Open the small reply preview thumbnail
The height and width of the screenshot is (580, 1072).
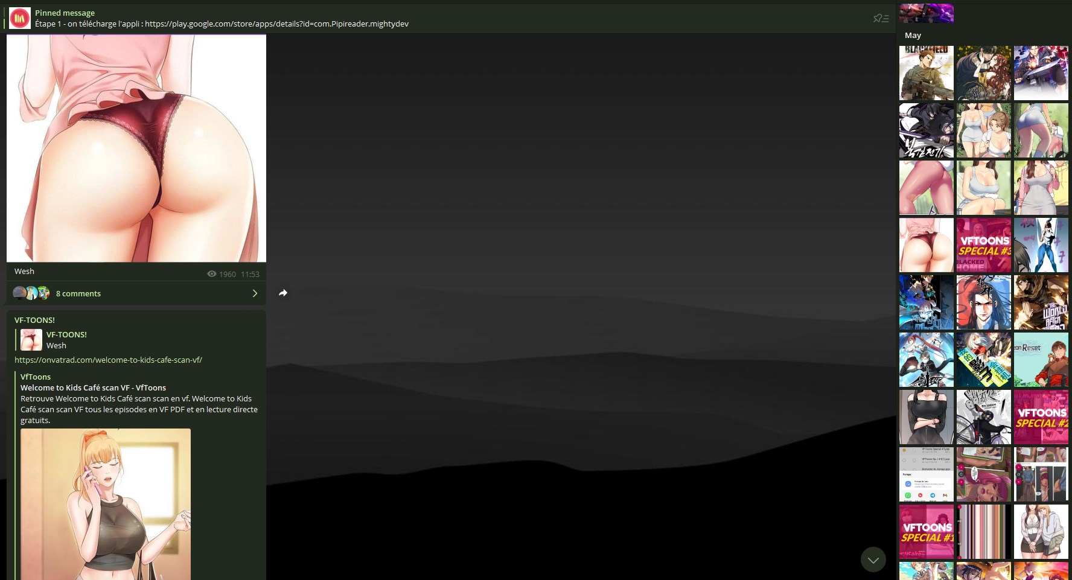point(31,340)
